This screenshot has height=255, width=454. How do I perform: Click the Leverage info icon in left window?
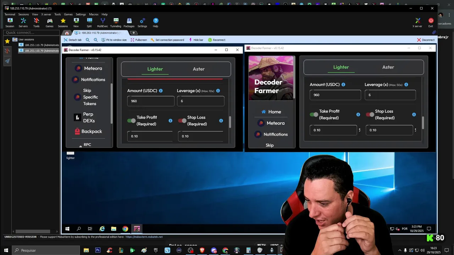[218, 91]
